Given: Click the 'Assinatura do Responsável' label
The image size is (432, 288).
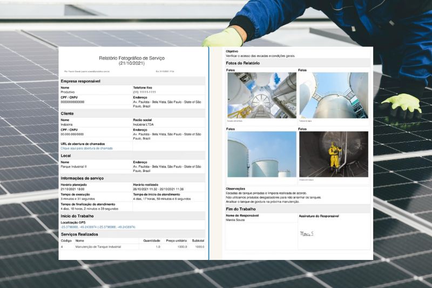Looking at the screenshot, I should tap(319, 216).
